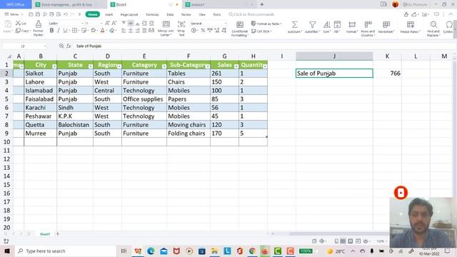This screenshot has height=257, width=457.
Task: Switch to the Review tab
Action: pos(186,14)
